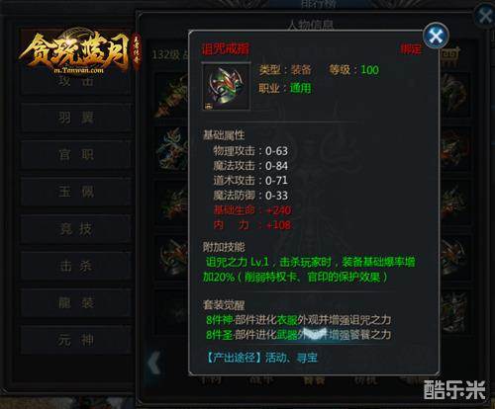Select the highlighted gold bottom tab
This screenshot has width=495, height=409.
[314, 380]
